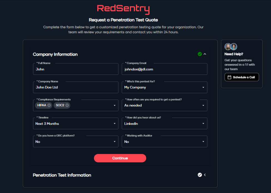Open the GRC platform dropdown
This screenshot has width=271, height=193.
tap(76, 141)
